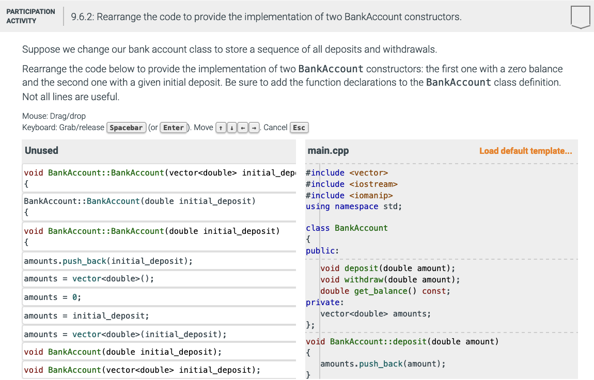Screen dimensions: 594x380
Task: Select the void BankAccount(vector<double> initial_deposit); declaration
Action: 159,370
